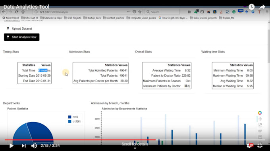This screenshot has width=270, height=151.
Task: Open URC kuet 18 bookmark folder
Action: 30,18
